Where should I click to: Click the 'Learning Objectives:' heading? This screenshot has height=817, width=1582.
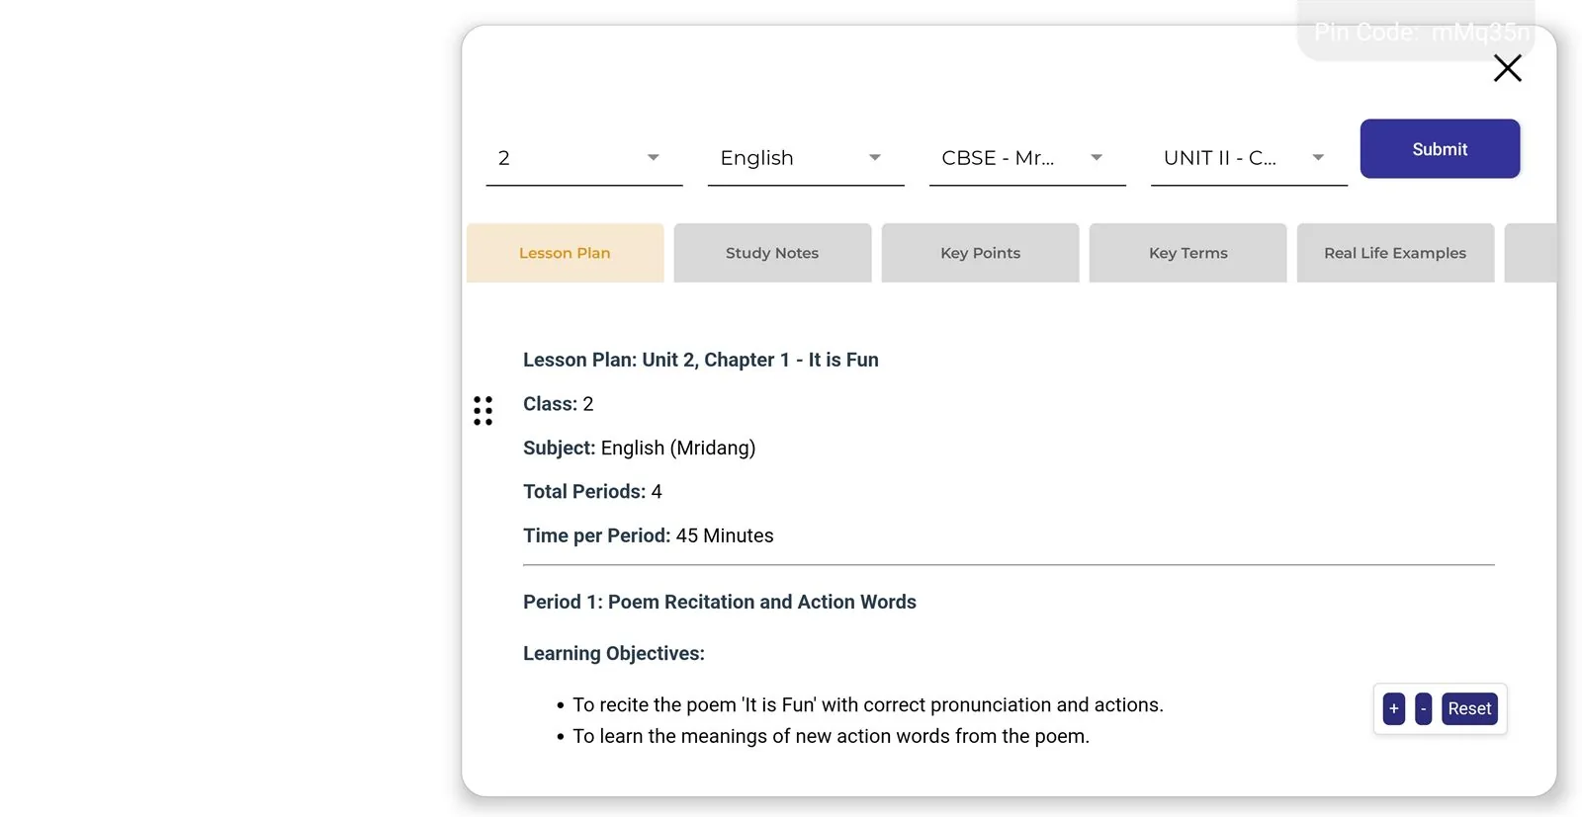coord(614,653)
